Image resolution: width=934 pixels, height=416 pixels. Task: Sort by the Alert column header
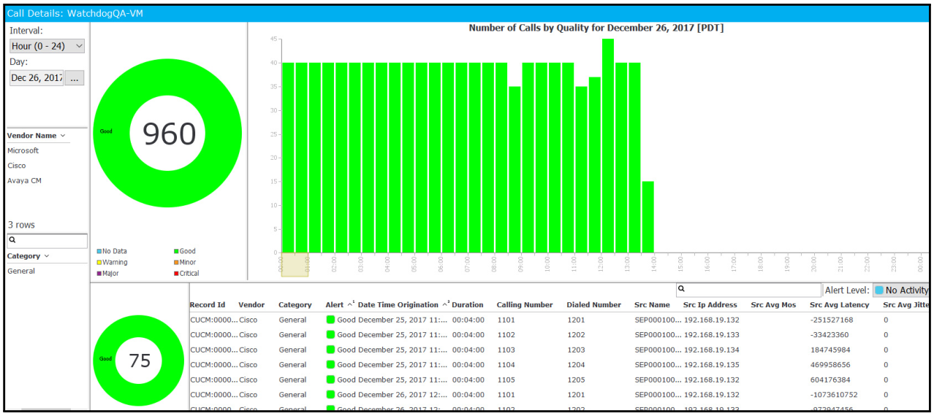coord(334,305)
